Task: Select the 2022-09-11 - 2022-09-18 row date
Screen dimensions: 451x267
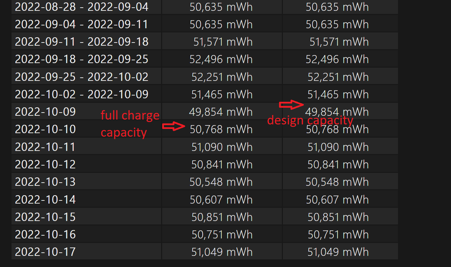Action: [82, 42]
